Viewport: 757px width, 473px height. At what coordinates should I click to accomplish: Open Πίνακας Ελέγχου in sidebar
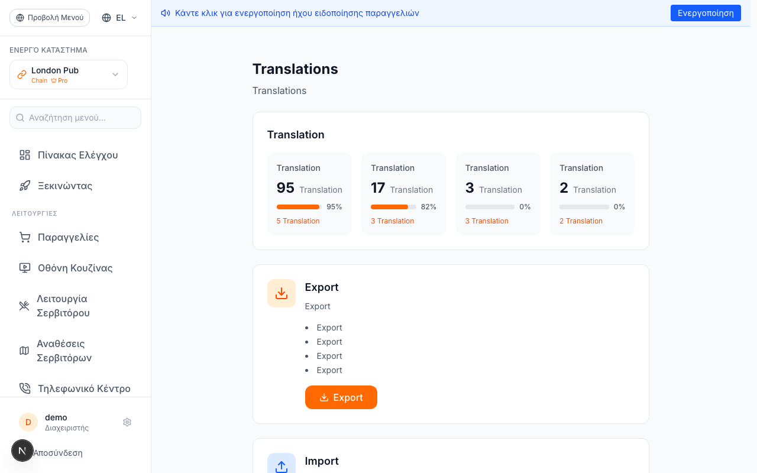(x=75, y=155)
